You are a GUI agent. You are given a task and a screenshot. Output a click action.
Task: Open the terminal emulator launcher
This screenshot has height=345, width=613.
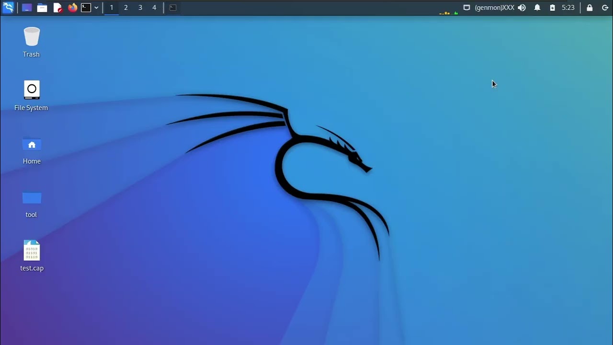[x=86, y=8]
